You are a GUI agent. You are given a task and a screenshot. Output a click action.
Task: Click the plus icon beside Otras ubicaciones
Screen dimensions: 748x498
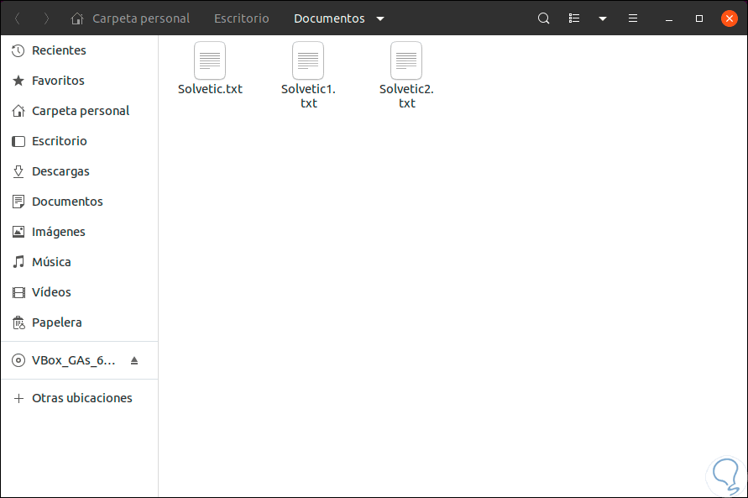click(18, 398)
